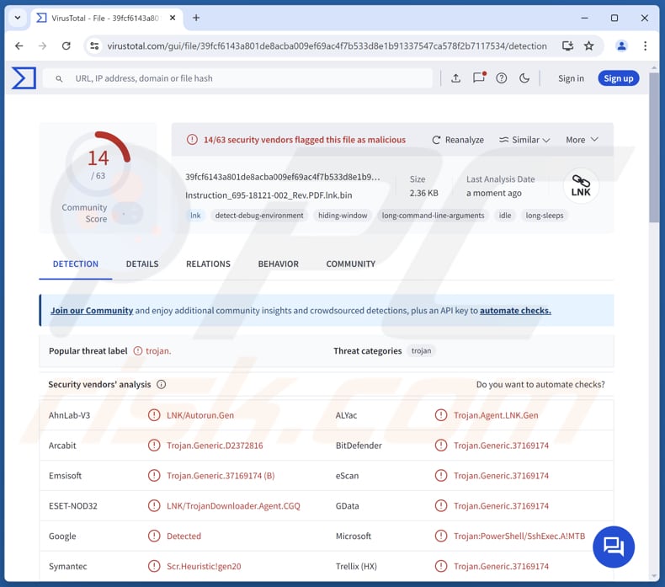The height and width of the screenshot is (587, 665).
Task: Click the Trojan.Generic.37169174 (B) Emsisoft result
Action: pyautogui.click(x=221, y=476)
